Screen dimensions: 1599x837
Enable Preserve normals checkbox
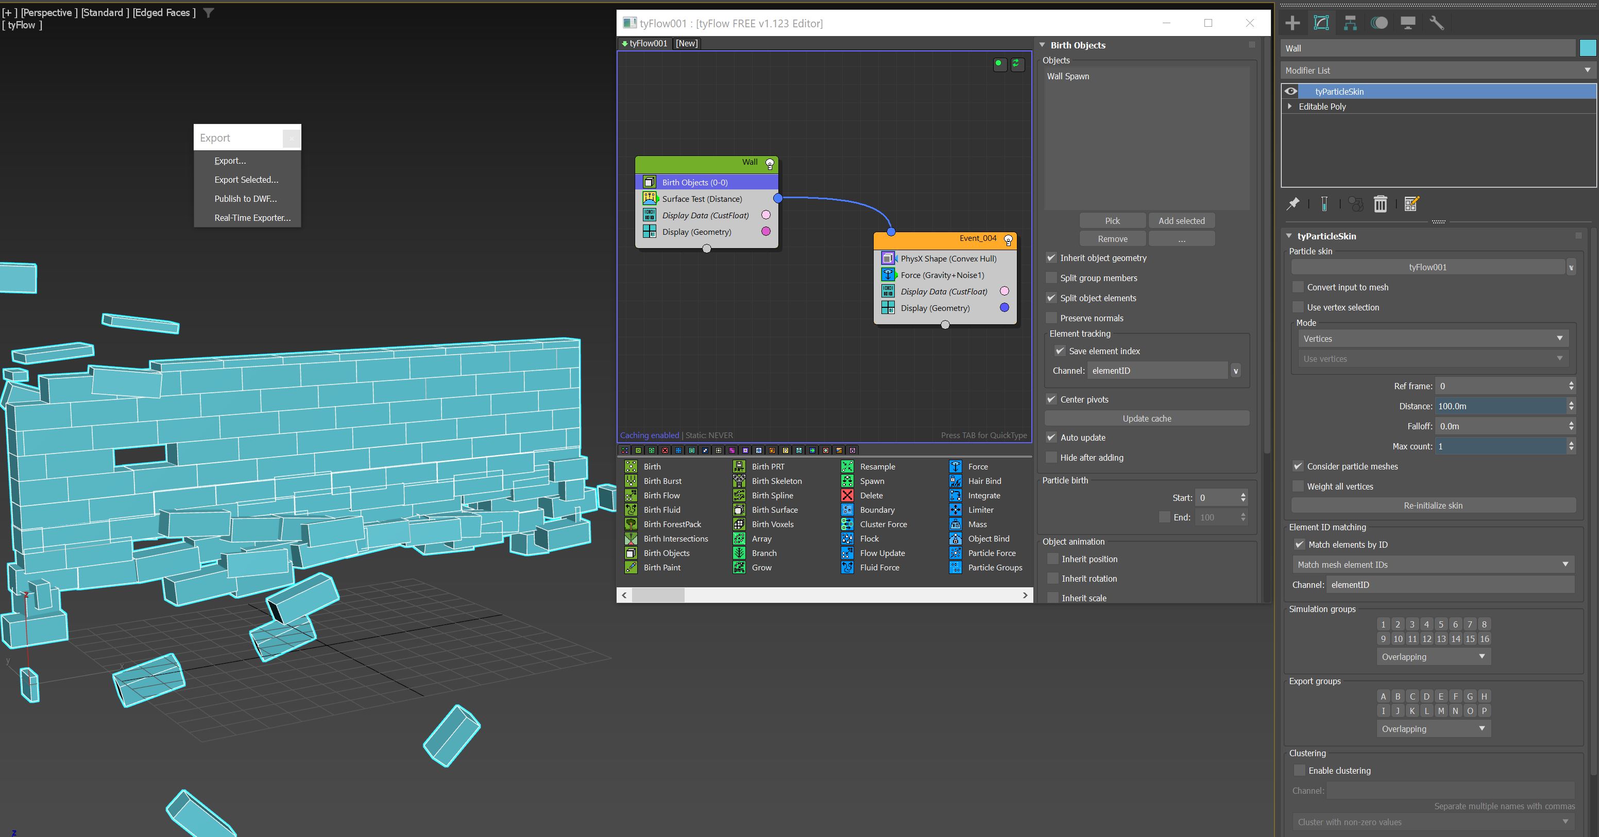coord(1051,318)
